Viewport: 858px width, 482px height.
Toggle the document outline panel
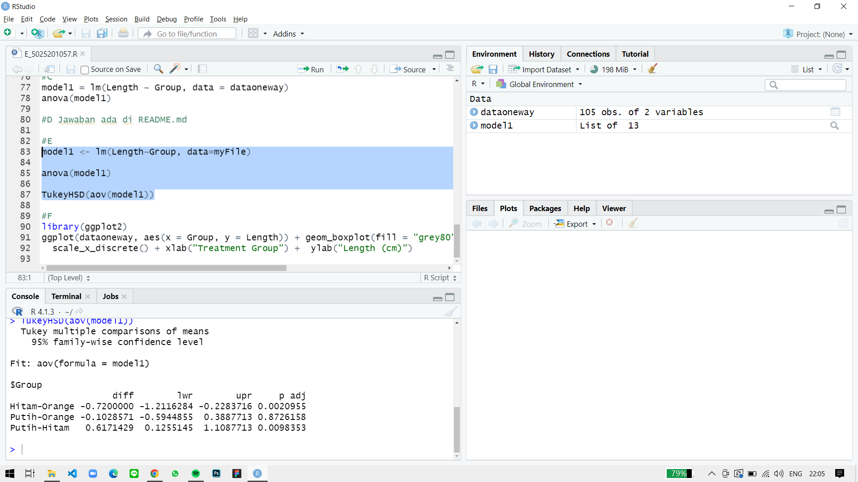[450, 68]
